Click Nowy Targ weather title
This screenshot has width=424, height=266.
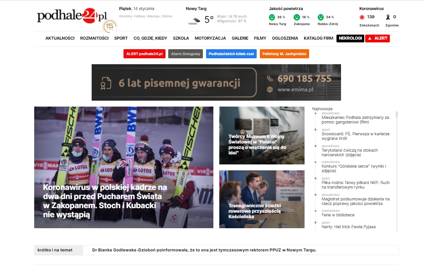[x=196, y=9]
